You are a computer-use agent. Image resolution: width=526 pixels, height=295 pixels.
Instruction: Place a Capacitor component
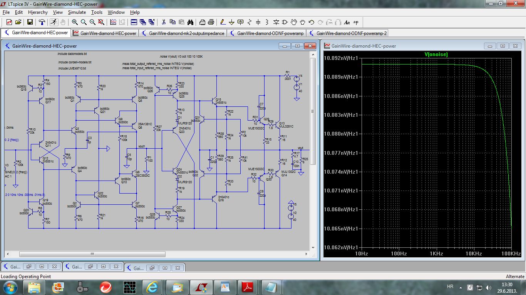[x=258, y=22]
